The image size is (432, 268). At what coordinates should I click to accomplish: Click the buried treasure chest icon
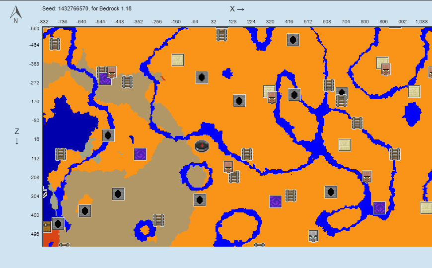[47, 227]
